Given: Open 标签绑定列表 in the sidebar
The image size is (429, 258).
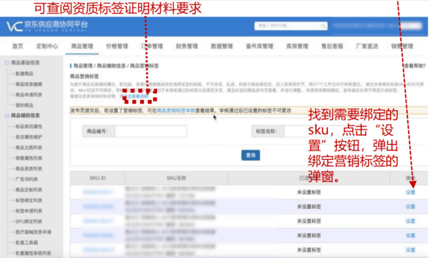Looking at the screenshot, I should pos(29,200).
